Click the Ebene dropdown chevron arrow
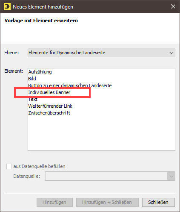 [171, 53]
